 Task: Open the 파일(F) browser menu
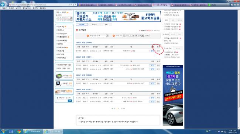coord(4,8)
